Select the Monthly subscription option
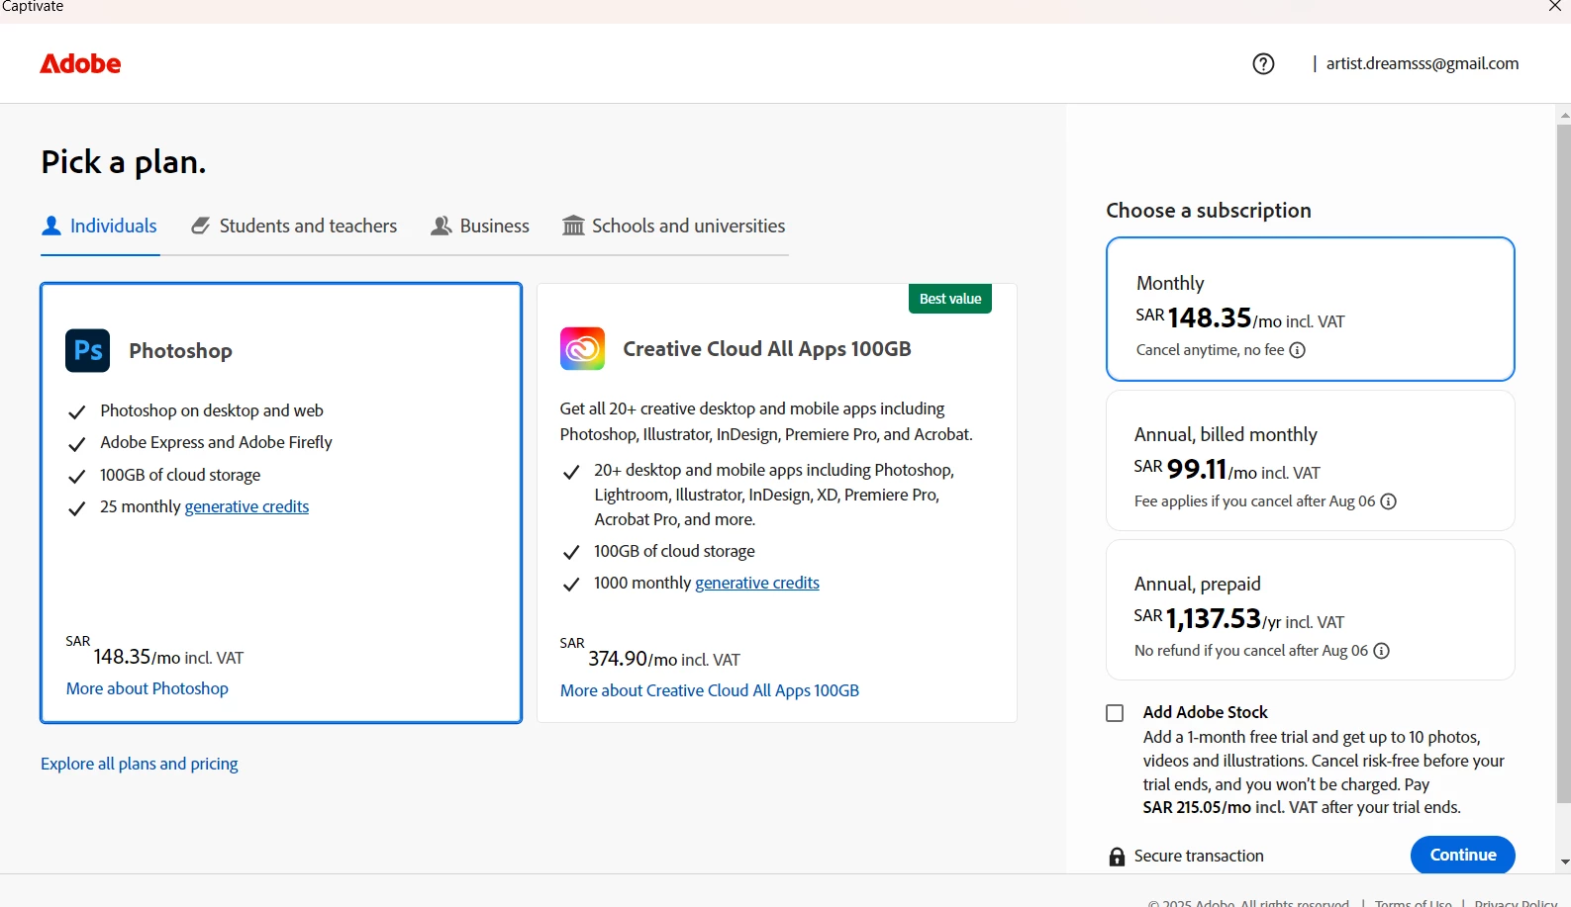The height and width of the screenshot is (907, 1571). pos(1310,309)
